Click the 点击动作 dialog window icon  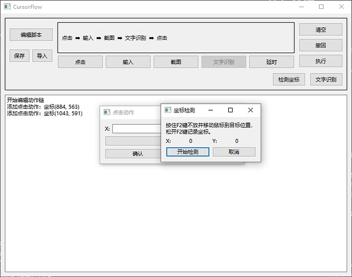point(107,112)
